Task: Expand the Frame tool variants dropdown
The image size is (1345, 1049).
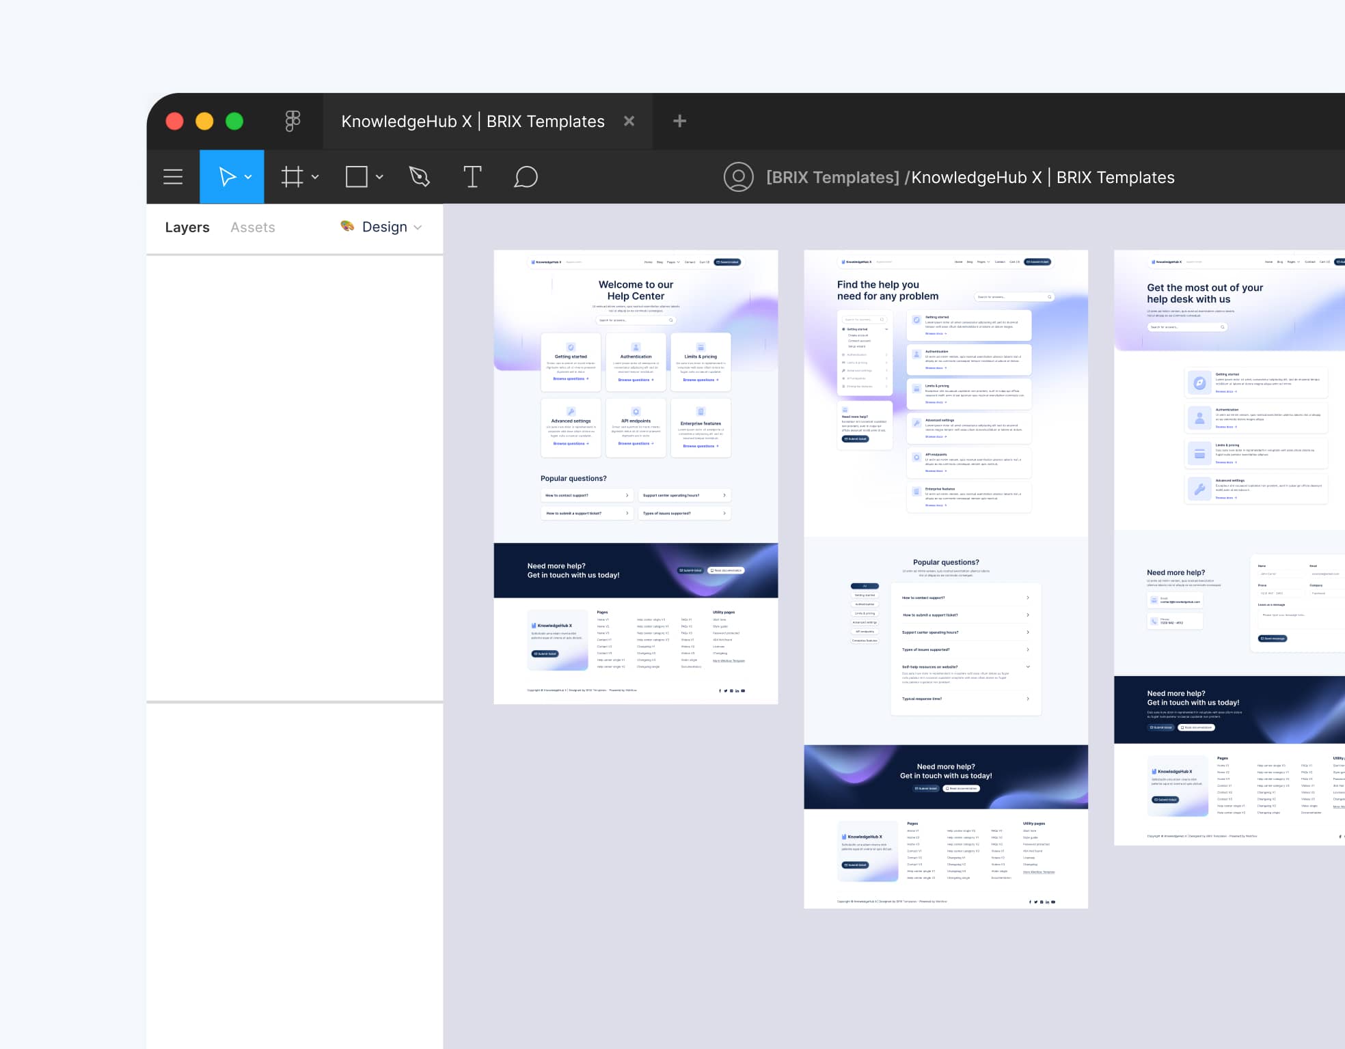Action: [314, 177]
